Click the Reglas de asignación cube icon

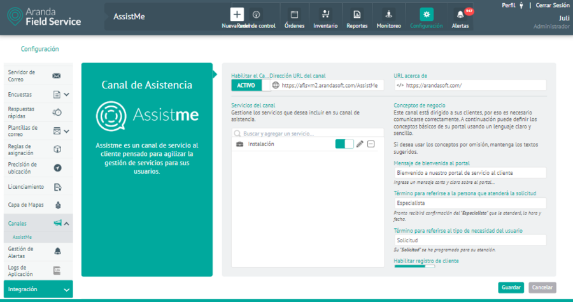tap(57, 149)
